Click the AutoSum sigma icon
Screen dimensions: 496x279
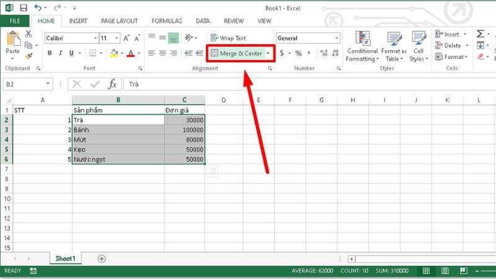[x=480, y=33]
